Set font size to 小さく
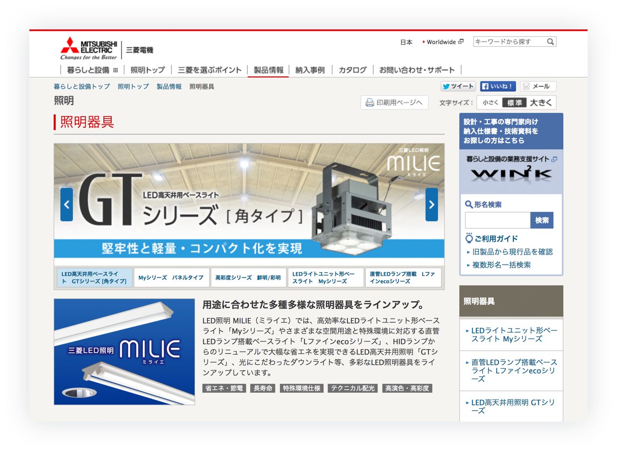617x451 pixels. 490,102
